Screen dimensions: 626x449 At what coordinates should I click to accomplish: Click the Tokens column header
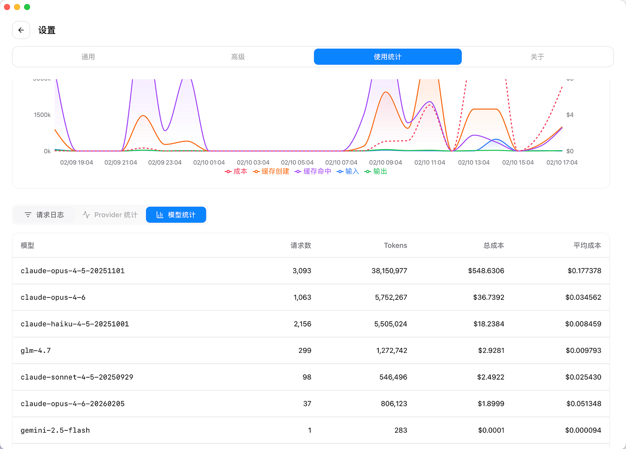tap(396, 245)
